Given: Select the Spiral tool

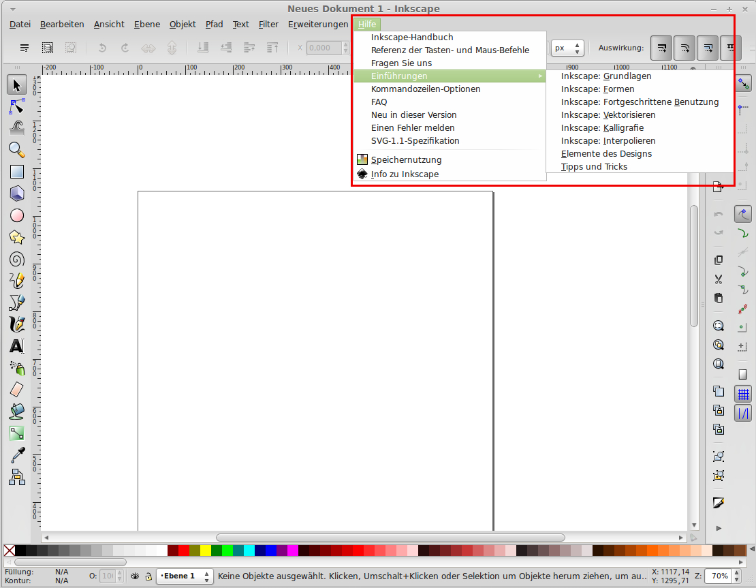Looking at the screenshot, I should pyautogui.click(x=17, y=259).
